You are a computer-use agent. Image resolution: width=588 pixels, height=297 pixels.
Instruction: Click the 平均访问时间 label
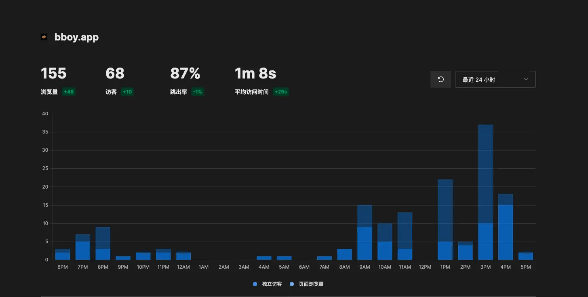(x=251, y=92)
